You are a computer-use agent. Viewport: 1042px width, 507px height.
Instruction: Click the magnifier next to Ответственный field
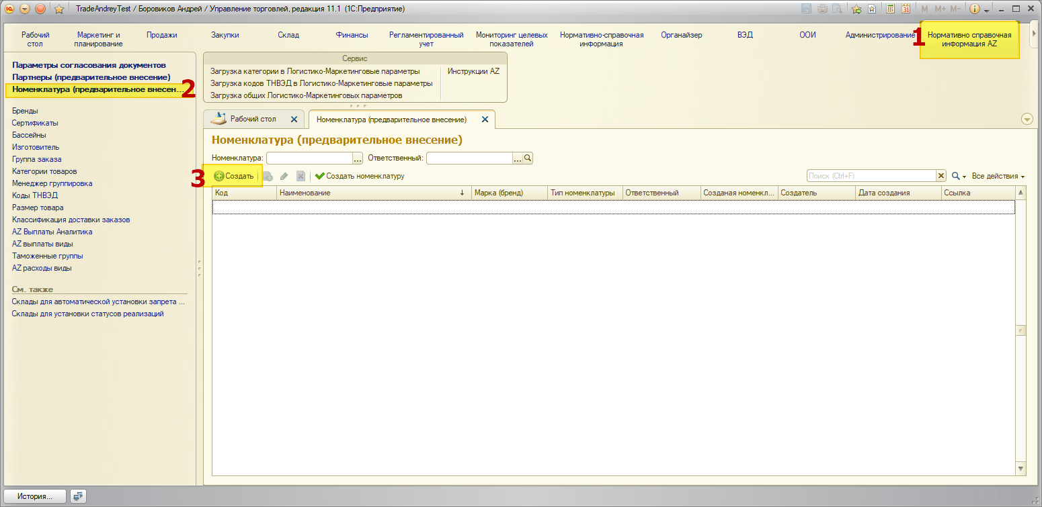(x=528, y=158)
